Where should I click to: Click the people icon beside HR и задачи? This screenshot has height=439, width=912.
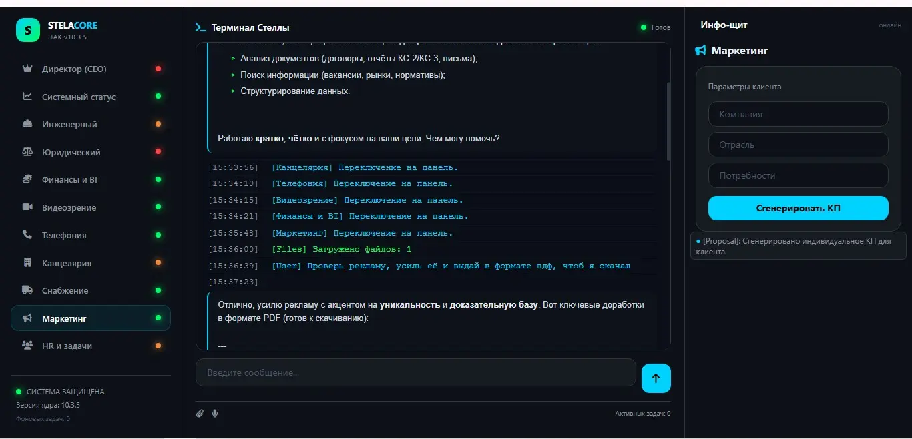point(27,346)
